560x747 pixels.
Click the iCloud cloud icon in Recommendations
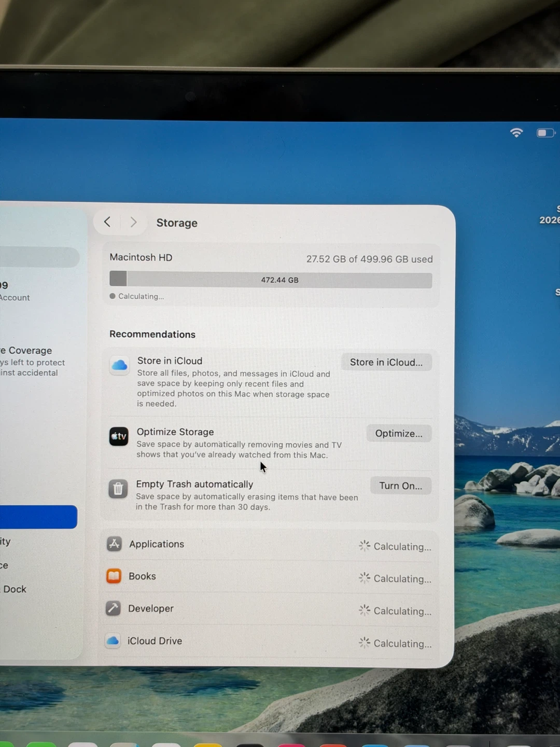tap(119, 365)
